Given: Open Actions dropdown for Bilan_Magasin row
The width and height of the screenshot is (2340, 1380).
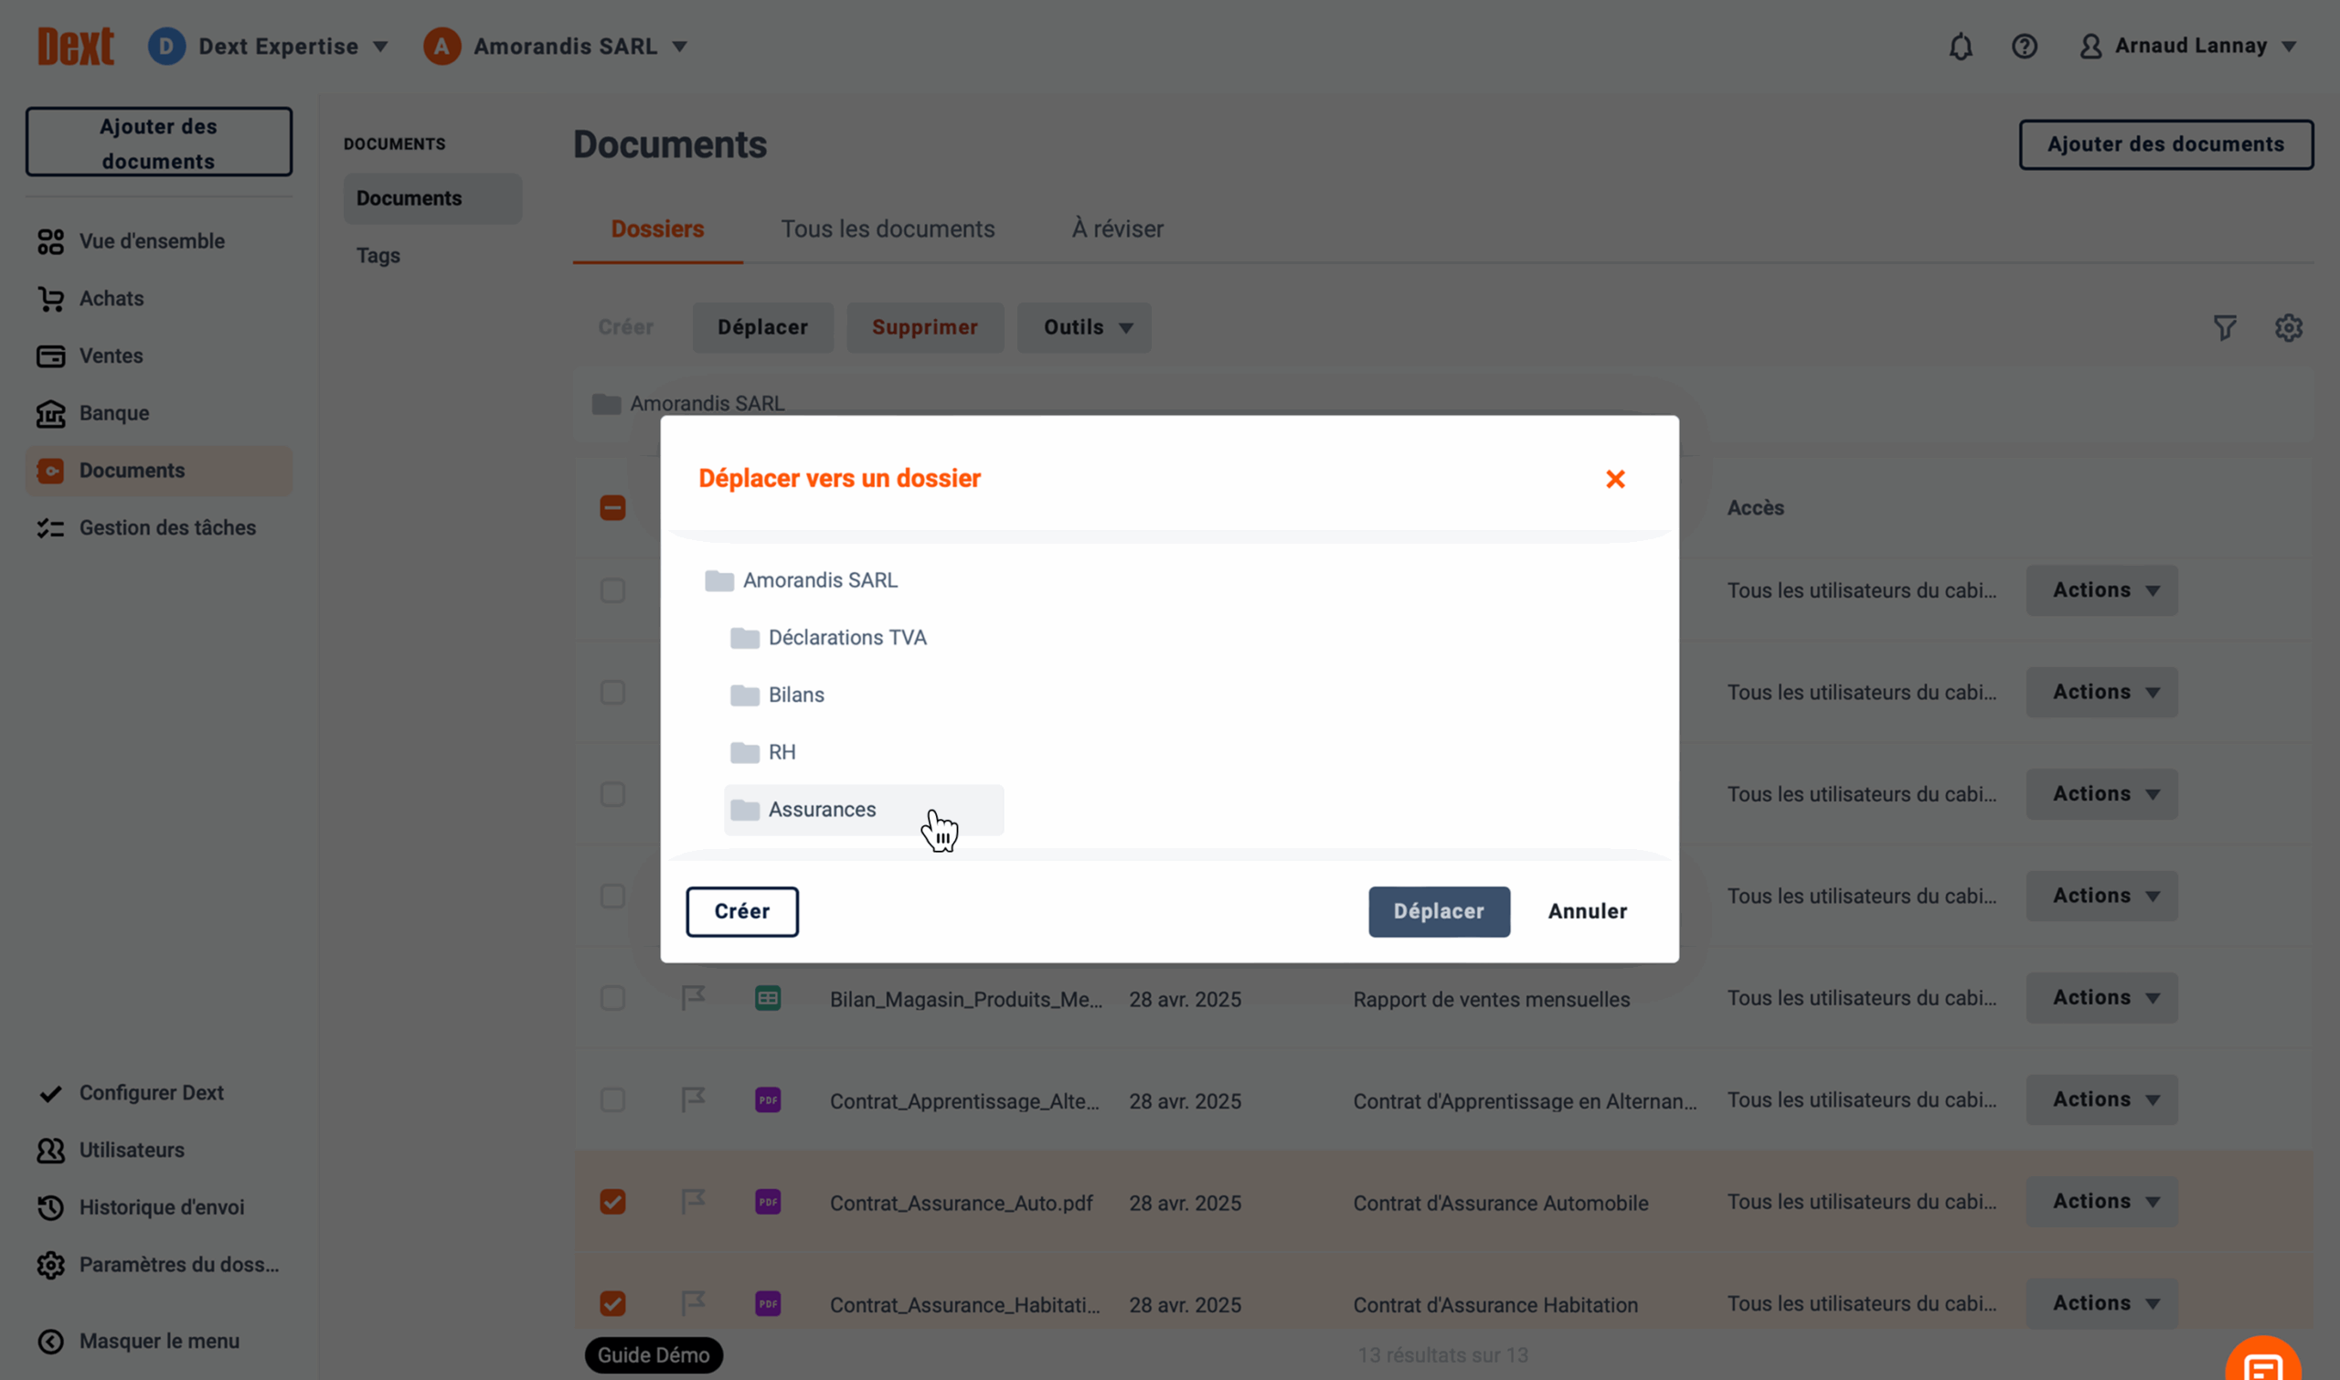Looking at the screenshot, I should point(2102,998).
